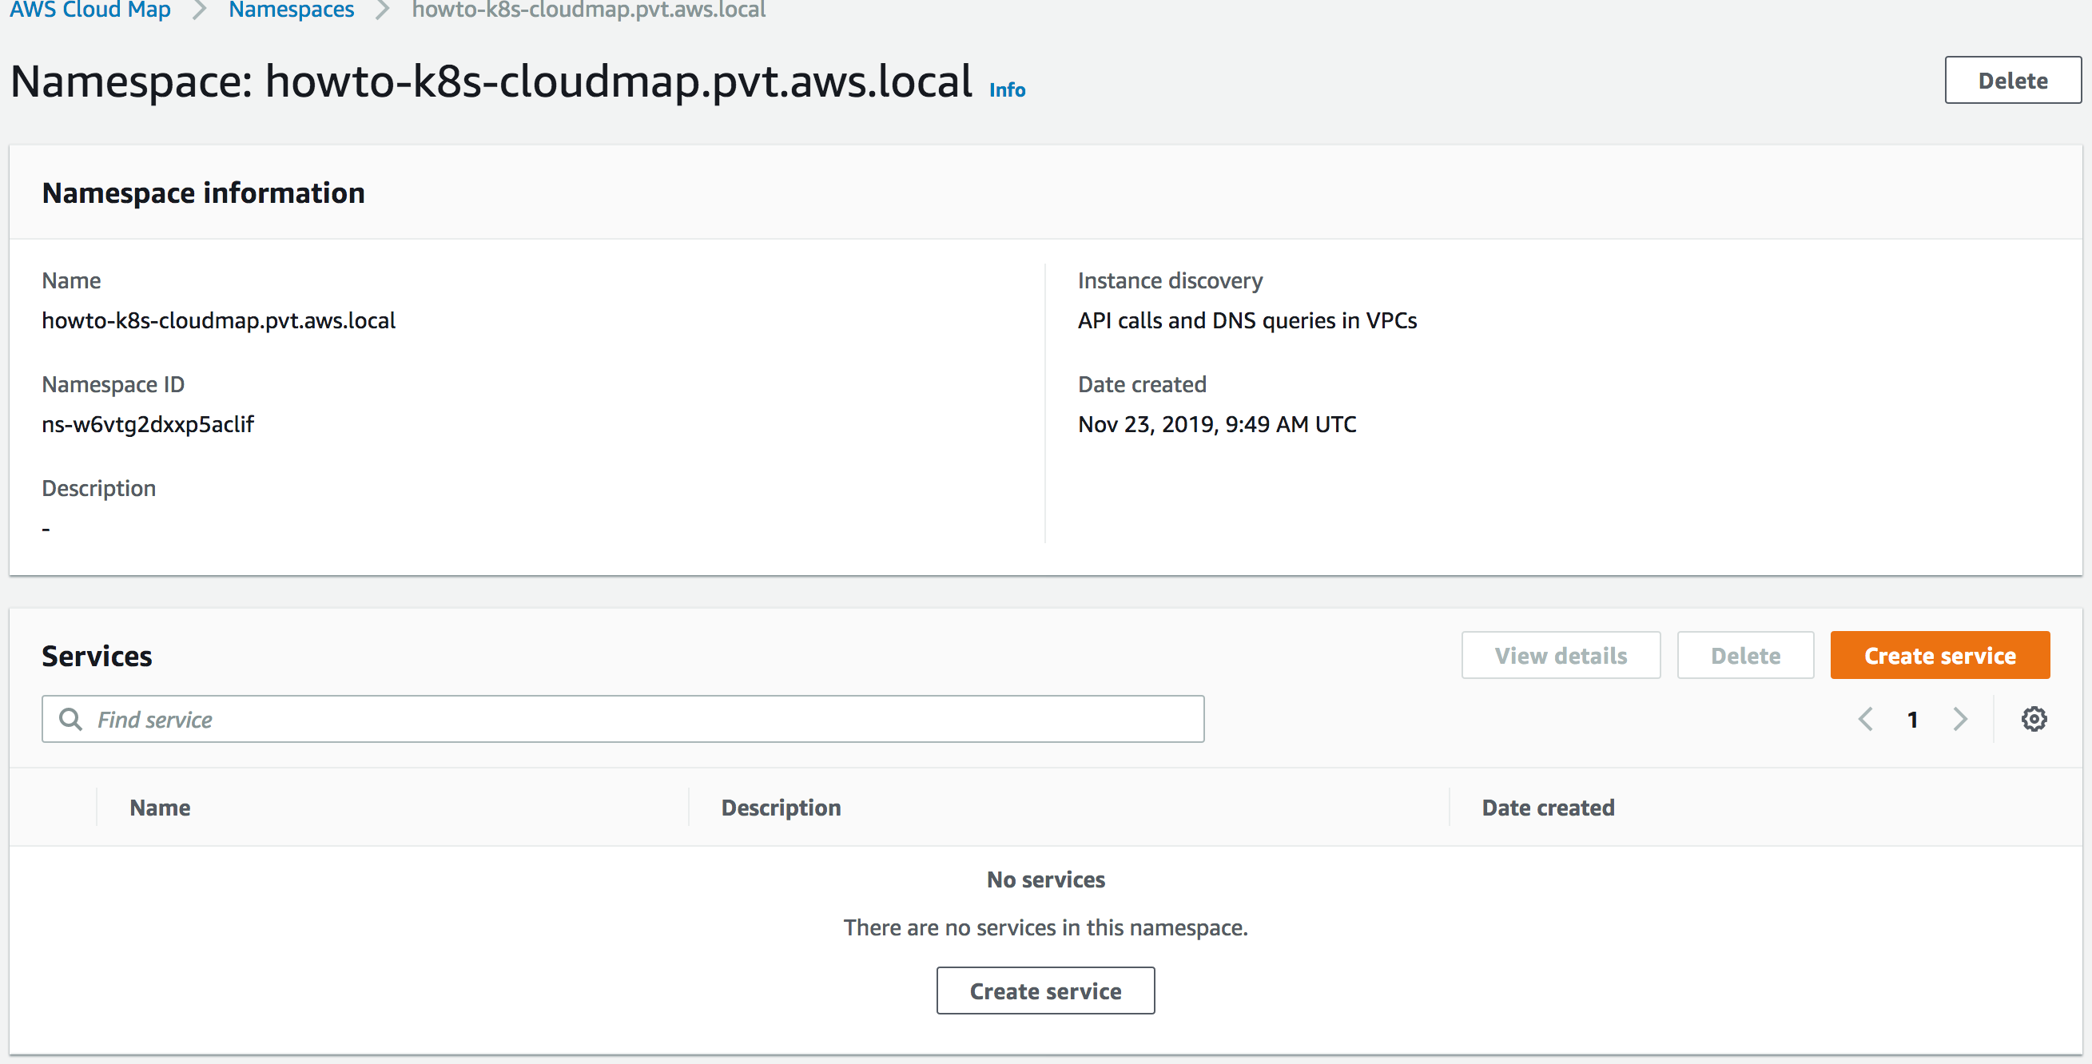The height and width of the screenshot is (1064, 2092).
Task: Click Delete in the Services toolbar
Action: [1745, 655]
